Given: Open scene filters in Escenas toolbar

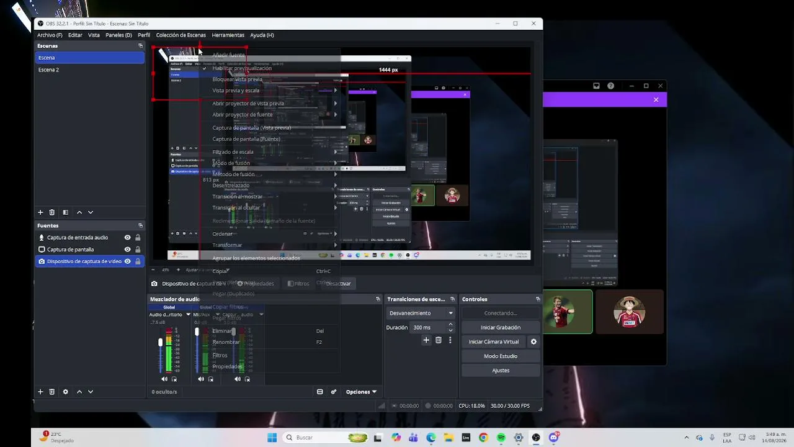Looking at the screenshot, I should [65, 212].
